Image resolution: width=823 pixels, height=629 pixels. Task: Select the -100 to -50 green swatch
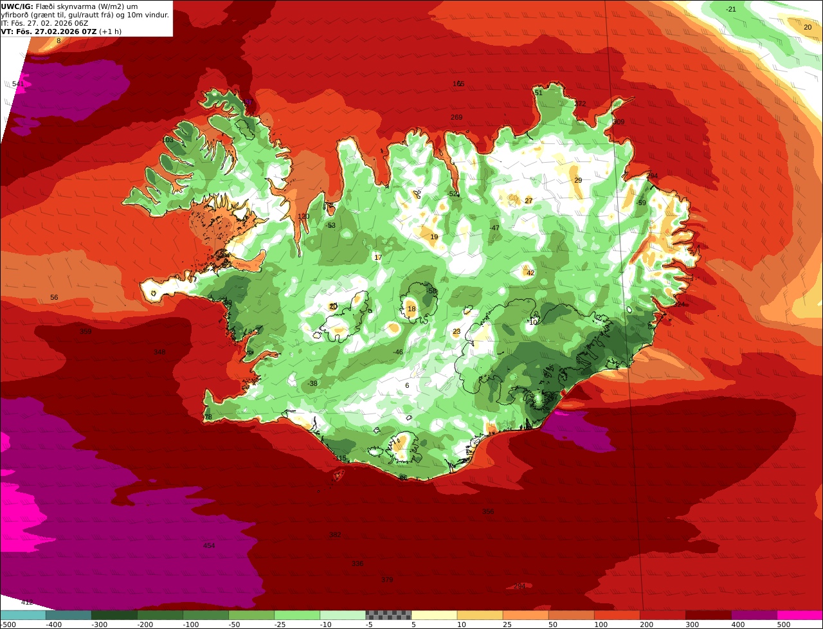pyautogui.click(x=206, y=615)
